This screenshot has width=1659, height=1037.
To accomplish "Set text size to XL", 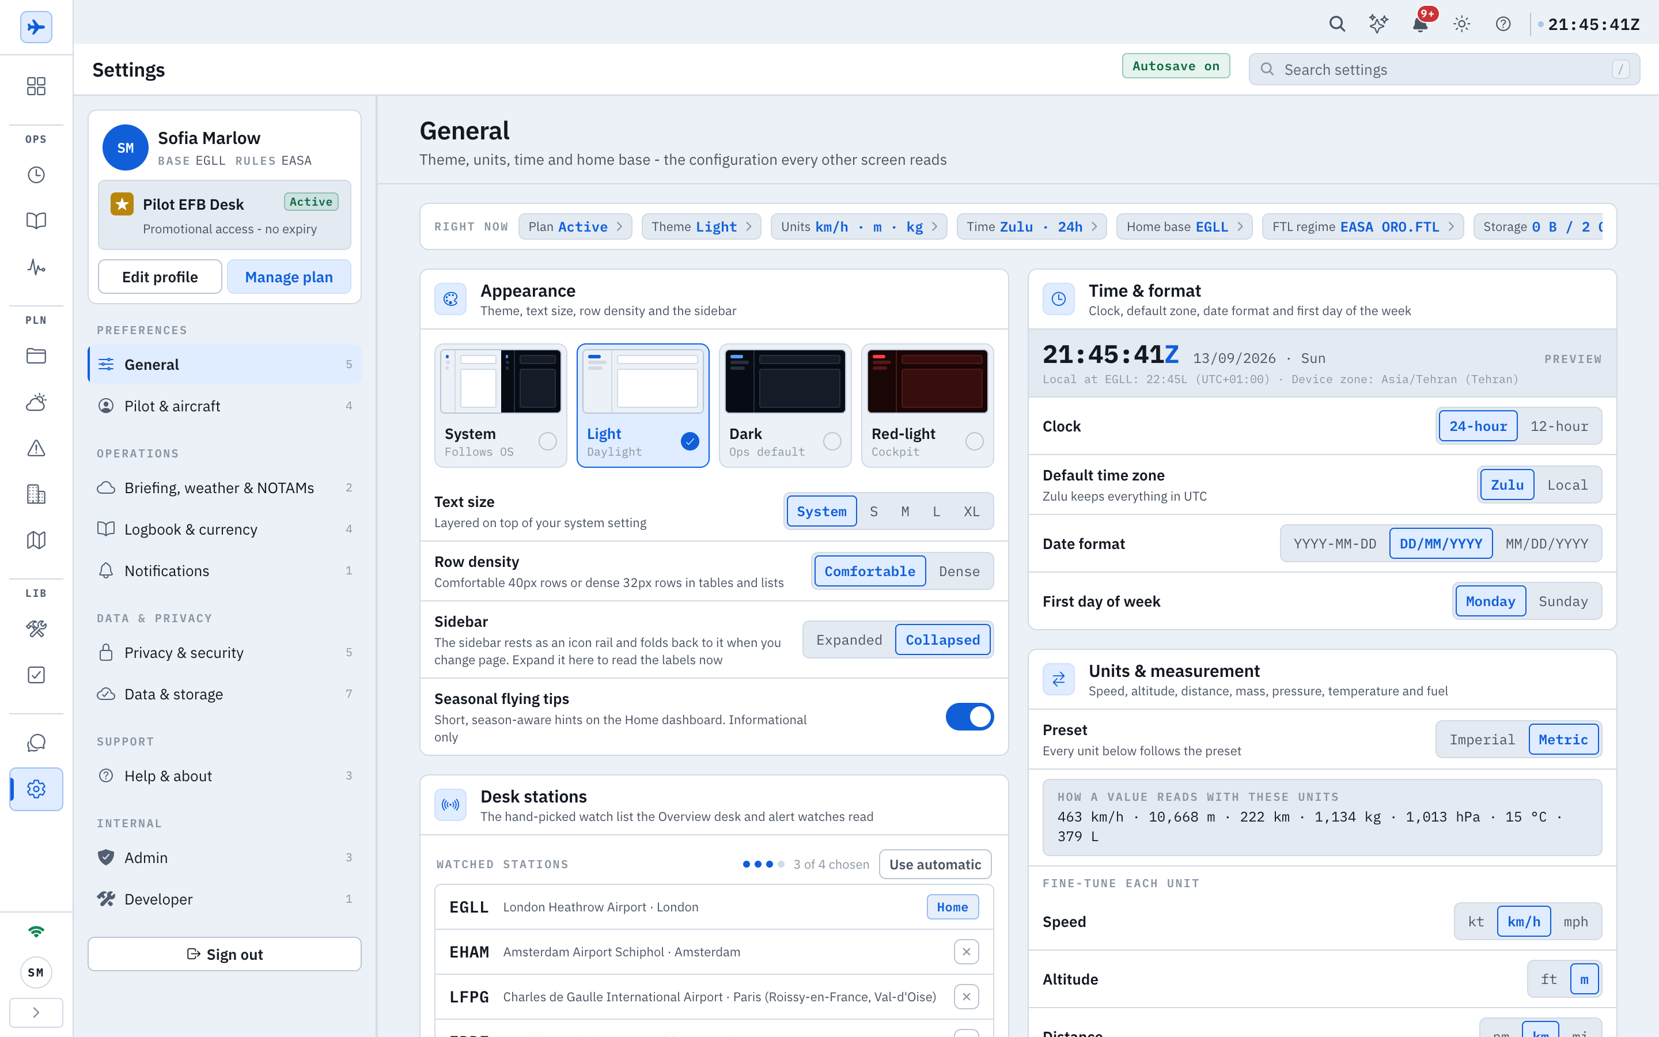I will 971,511.
